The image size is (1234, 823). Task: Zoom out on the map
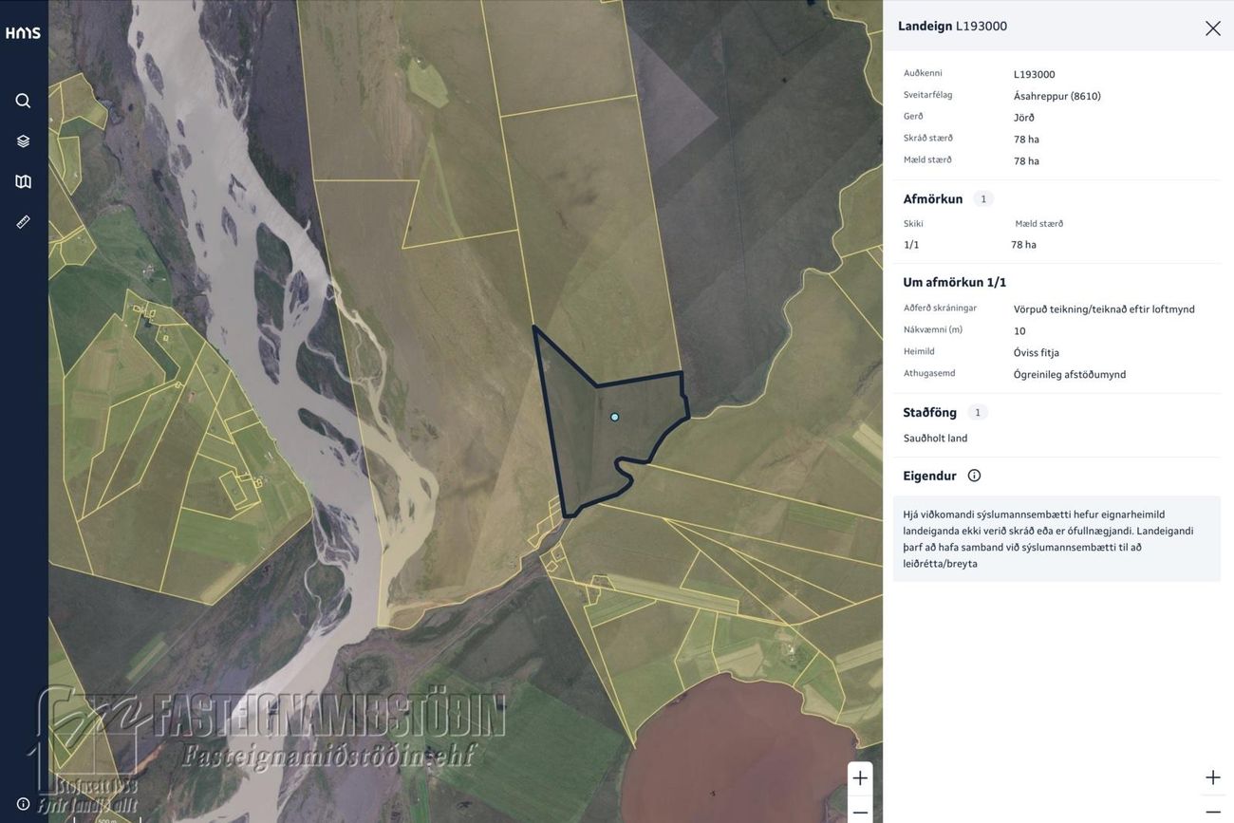860,812
